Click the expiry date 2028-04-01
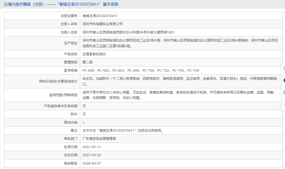Screen dimensions: 285x169 (92, 163)
